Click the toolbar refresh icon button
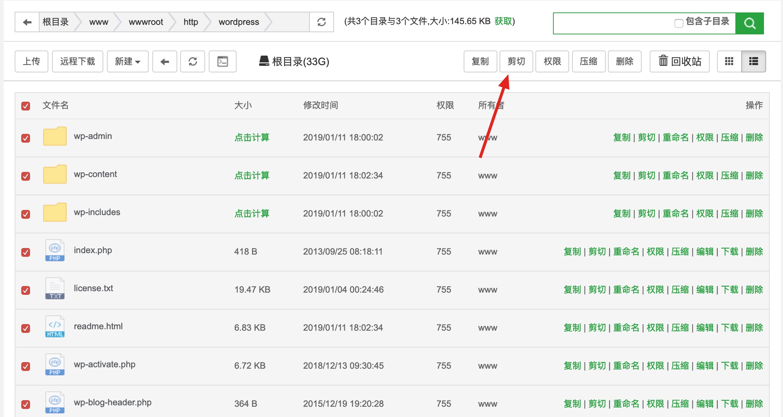This screenshot has width=783, height=417. 193,61
